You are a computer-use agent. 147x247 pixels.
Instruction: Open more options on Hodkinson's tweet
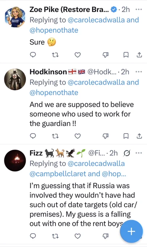[x=139, y=72]
